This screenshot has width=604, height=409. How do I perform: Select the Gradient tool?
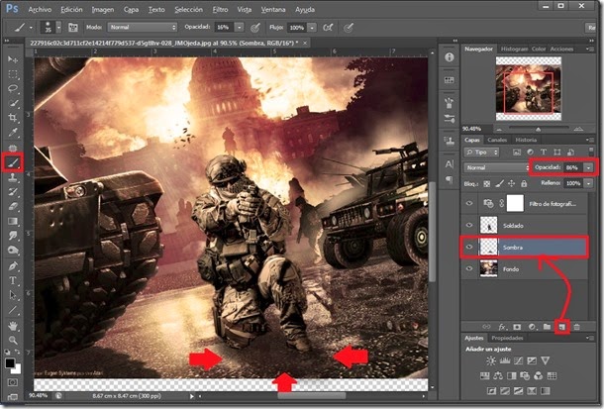pyautogui.click(x=13, y=221)
